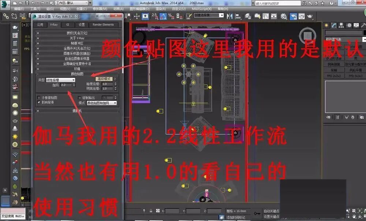Enable the 钳制输出 checkbox
The width and height of the screenshot is (366, 221).
point(79,98)
